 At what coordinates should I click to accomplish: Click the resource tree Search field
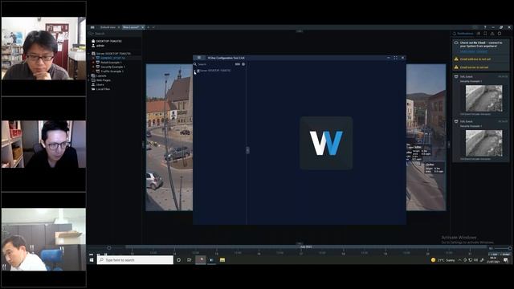coord(115,34)
